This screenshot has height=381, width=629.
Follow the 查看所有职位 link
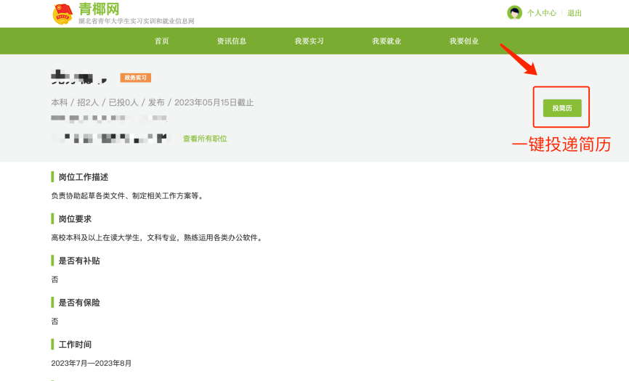point(205,139)
